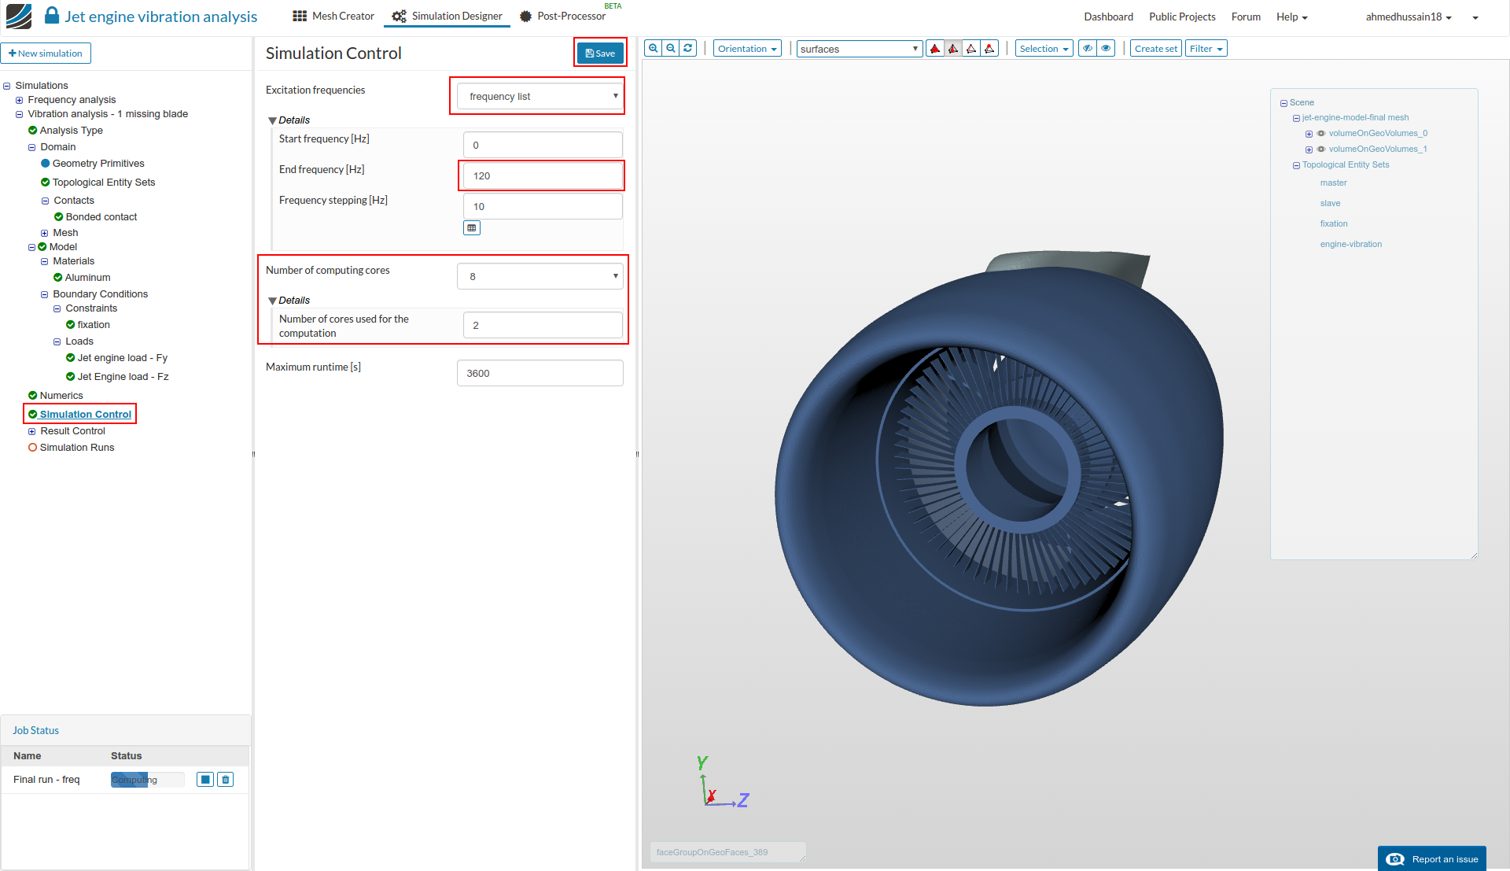Open Number of computing cores dropdown
This screenshot has width=1510, height=871.
540,277
